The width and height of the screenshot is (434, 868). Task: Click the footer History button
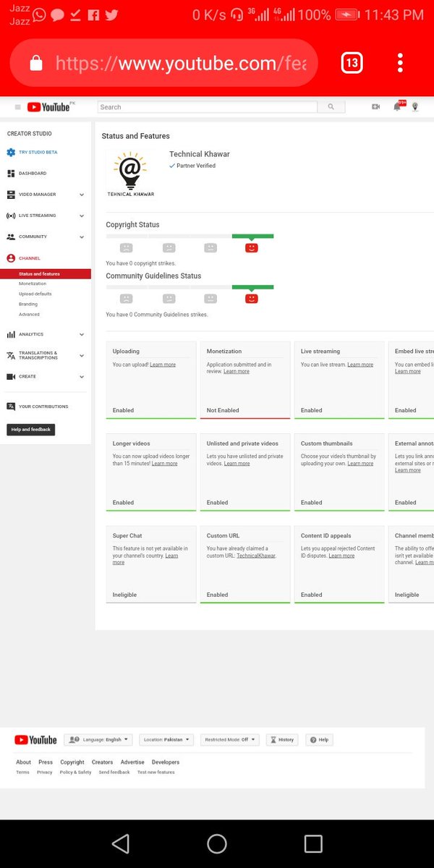click(x=282, y=740)
